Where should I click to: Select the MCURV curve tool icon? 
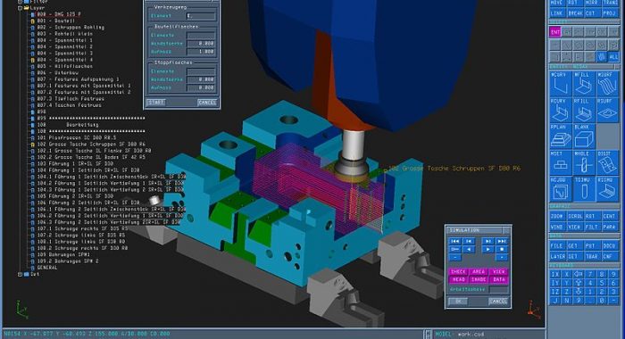[x=561, y=84]
